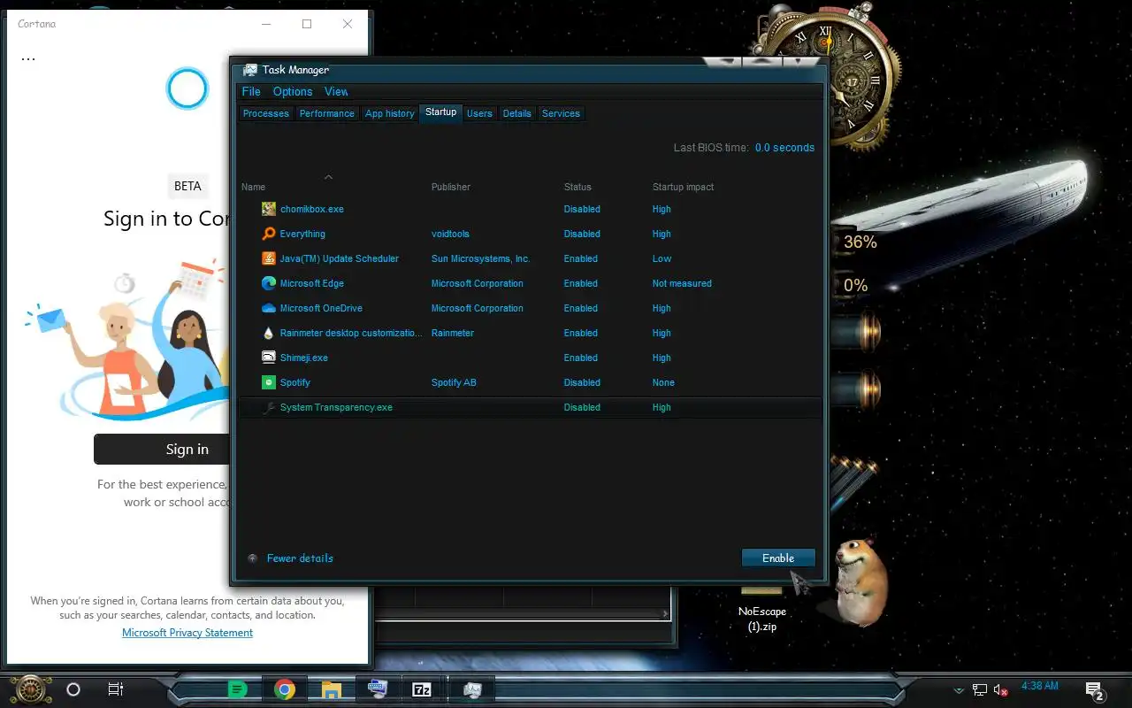Click the Rainmeter droplet icon
1132x708 pixels.
point(269,333)
